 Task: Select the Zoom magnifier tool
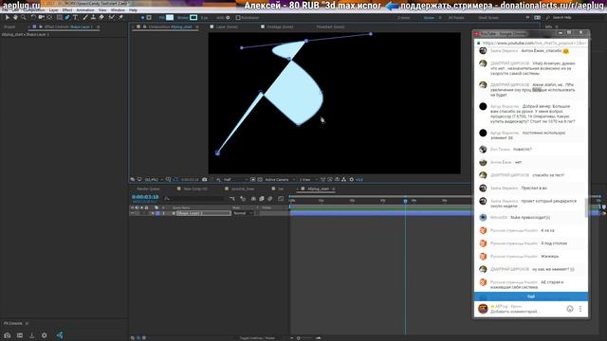coord(24,17)
